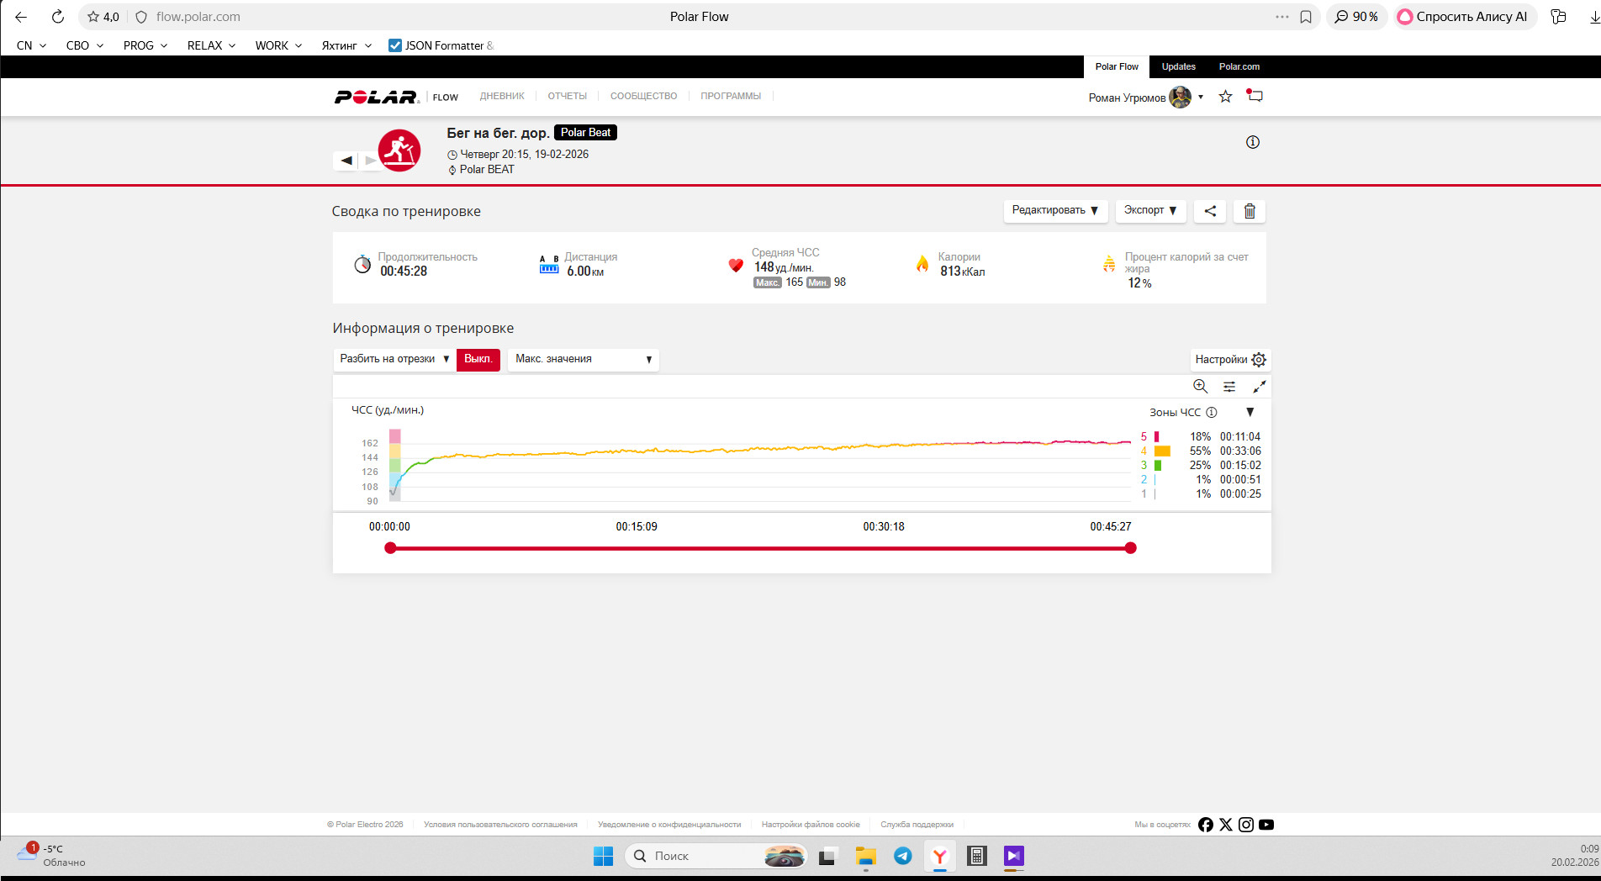Toggle the lap split 'Выкл.' switch

pyautogui.click(x=478, y=359)
